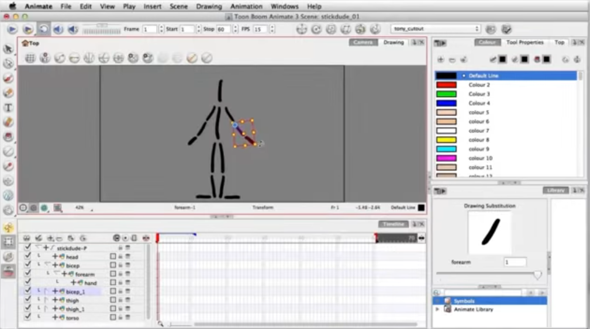
Task: Click the rotate icon in top toolbar
Action: click(316, 29)
